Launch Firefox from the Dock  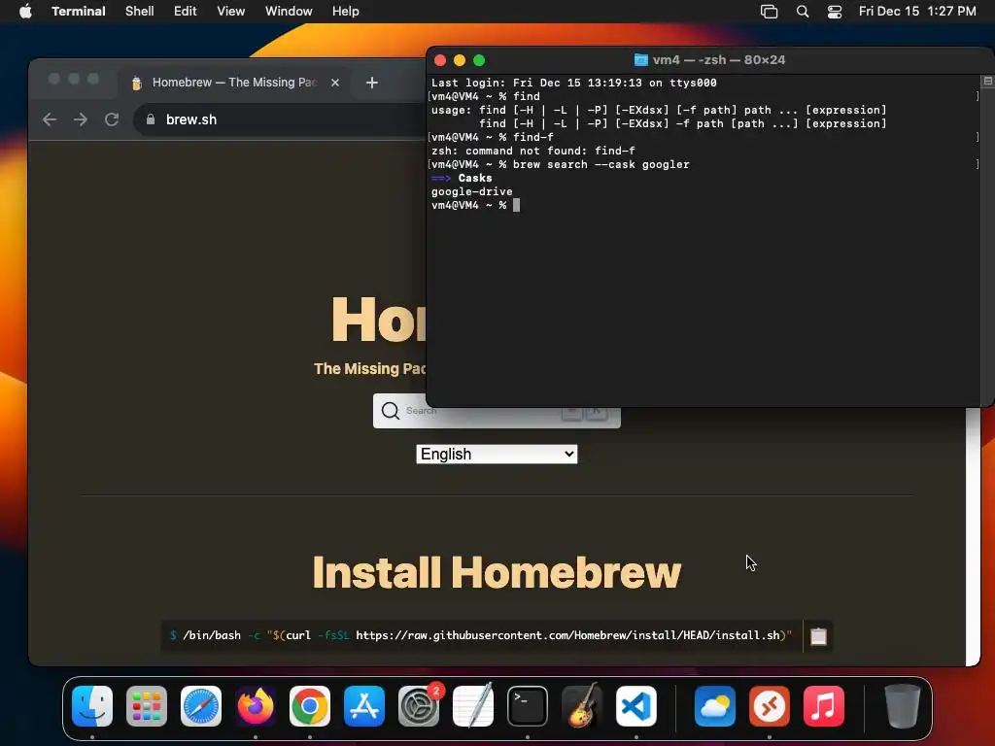256,706
